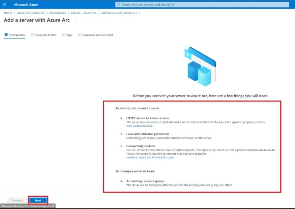Click the 'To identify and connect a server' text
295x209 pixels.
tap(137, 108)
